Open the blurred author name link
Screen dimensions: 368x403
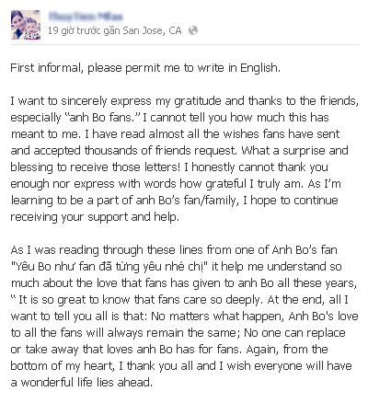86,17
